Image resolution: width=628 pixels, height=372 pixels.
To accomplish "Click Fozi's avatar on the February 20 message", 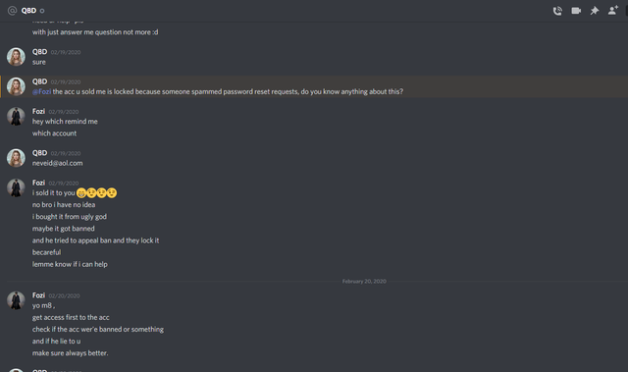I will [x=16, y=300].
